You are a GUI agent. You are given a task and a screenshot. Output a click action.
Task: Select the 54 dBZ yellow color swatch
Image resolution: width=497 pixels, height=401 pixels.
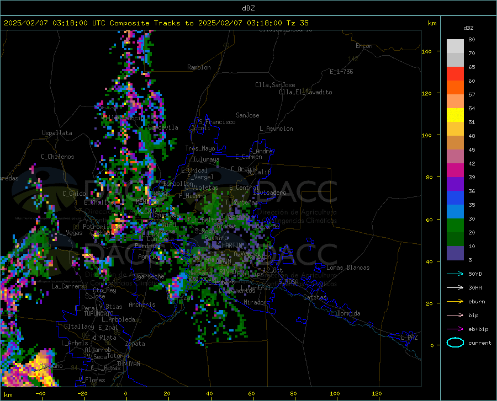click(455, 115)
